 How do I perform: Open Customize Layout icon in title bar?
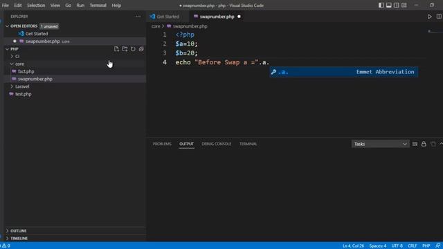point(404,5)
